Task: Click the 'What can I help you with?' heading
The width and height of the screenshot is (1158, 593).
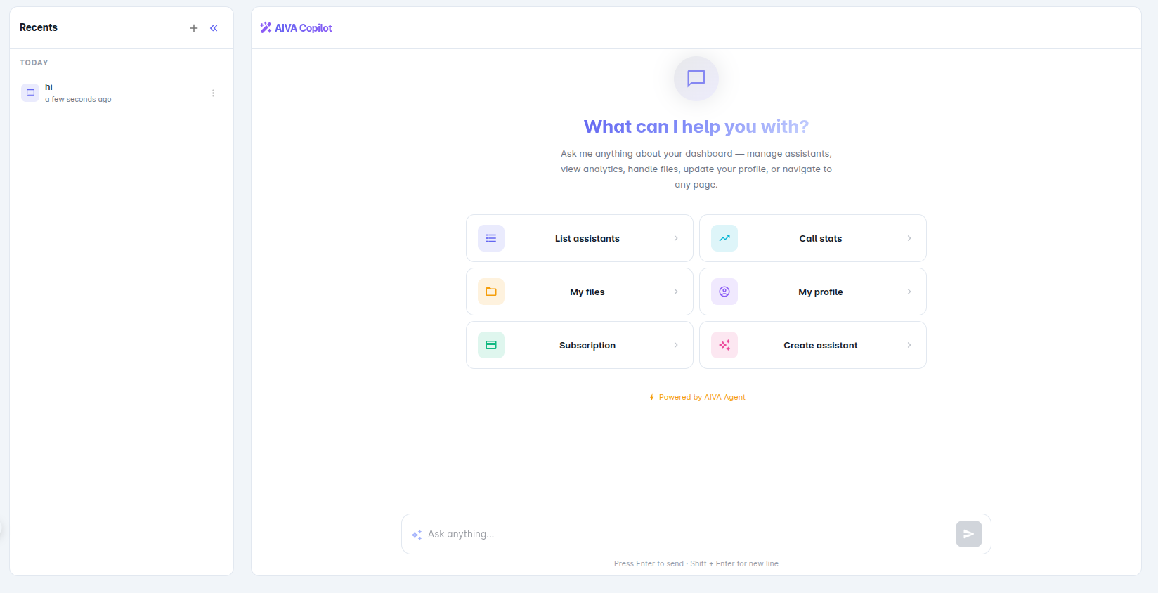Action: [696, 126]
